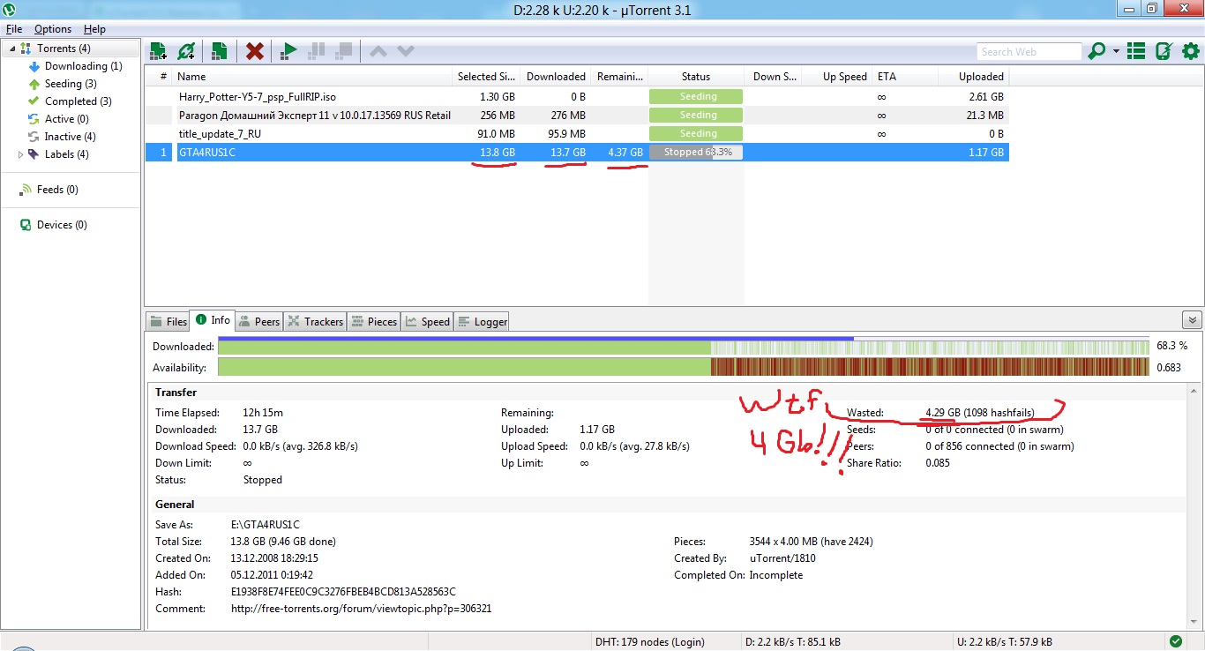The image size is (1205, 651).
Task: Select the title_update_7_RU torrent
Action: tap(577, 134)
